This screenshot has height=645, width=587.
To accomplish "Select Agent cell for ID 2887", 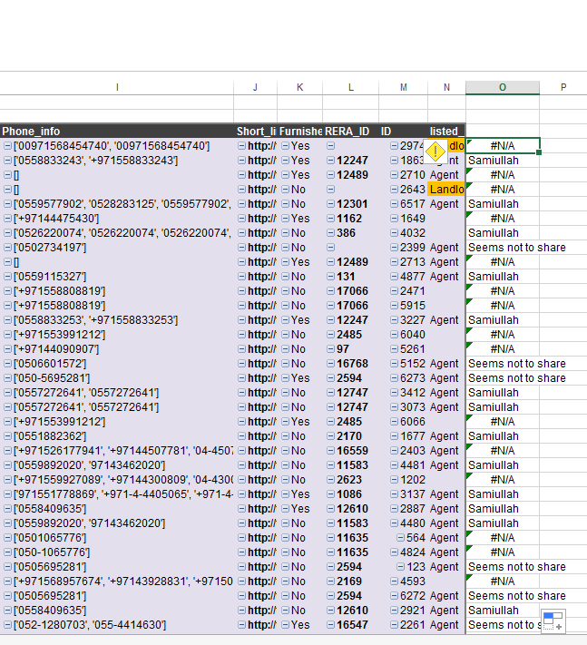I will point(446,508).
